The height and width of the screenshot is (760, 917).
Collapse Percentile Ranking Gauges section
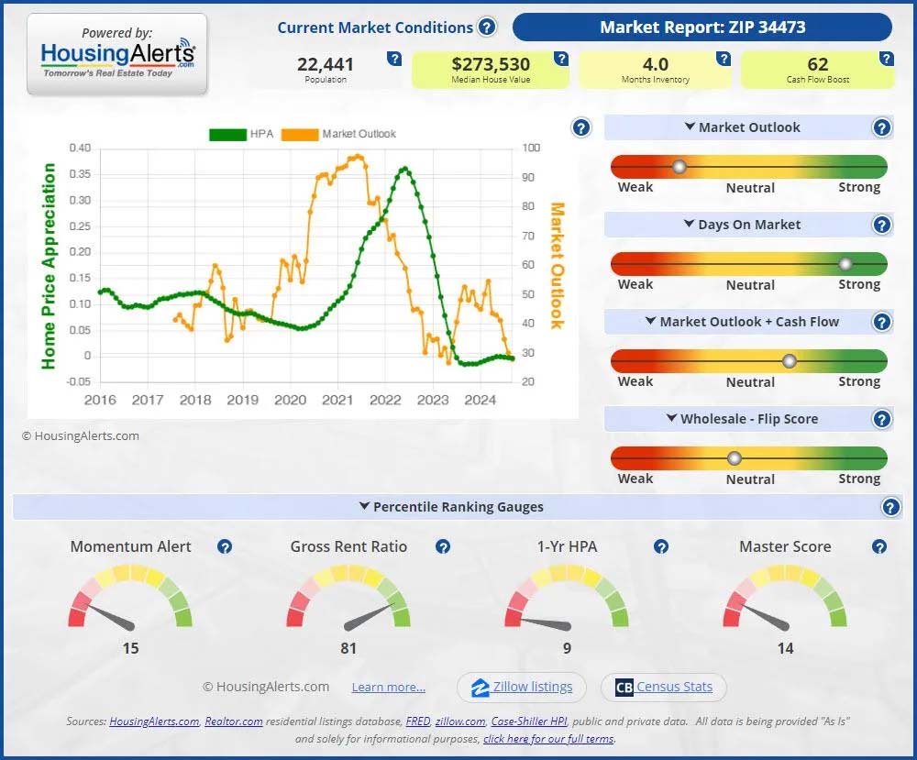(450, 507)
